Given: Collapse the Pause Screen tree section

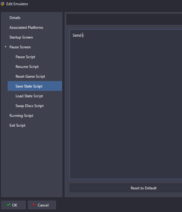Looking at the screenshot, I should [x=5, y=46].
